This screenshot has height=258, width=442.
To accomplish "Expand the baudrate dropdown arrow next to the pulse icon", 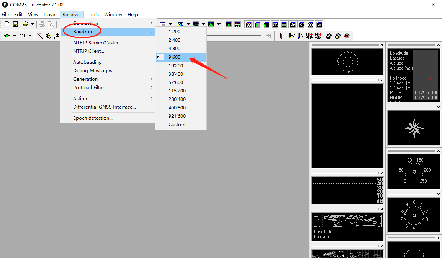I will click(x=30, y=36).
